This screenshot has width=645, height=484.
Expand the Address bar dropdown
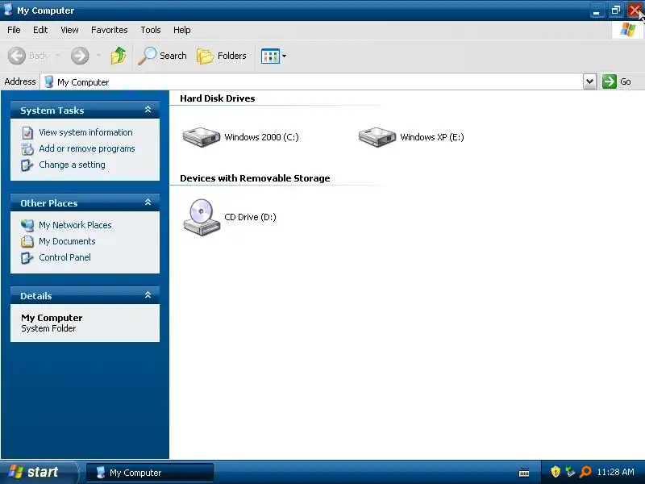pyautogui.click(x=589, y=81)
